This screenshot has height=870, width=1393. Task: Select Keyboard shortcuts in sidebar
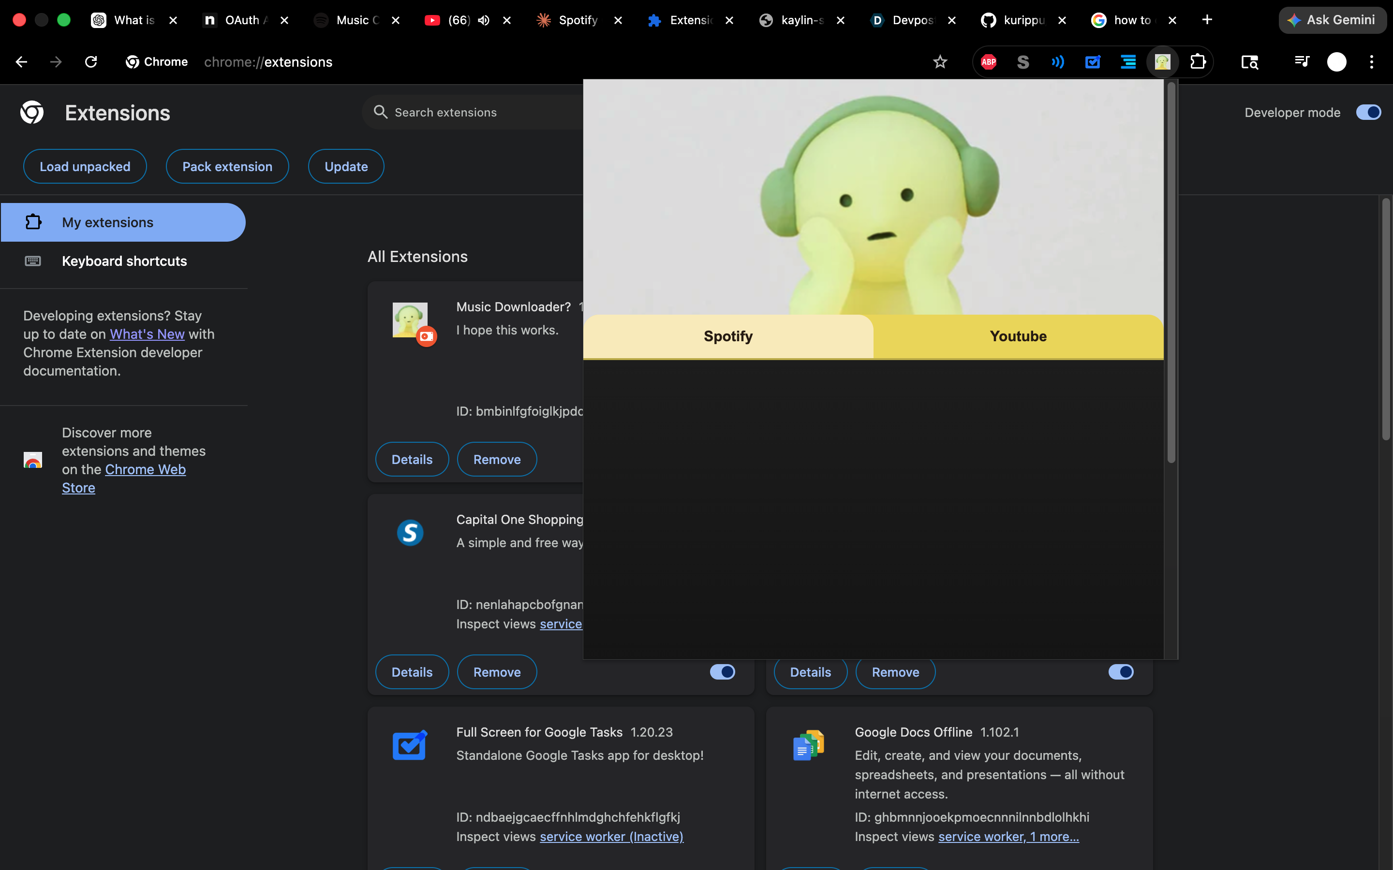[124, 261]
